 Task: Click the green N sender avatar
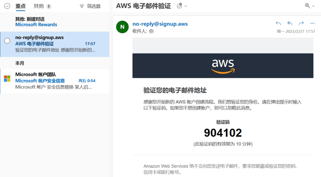[x=122, y=27]
